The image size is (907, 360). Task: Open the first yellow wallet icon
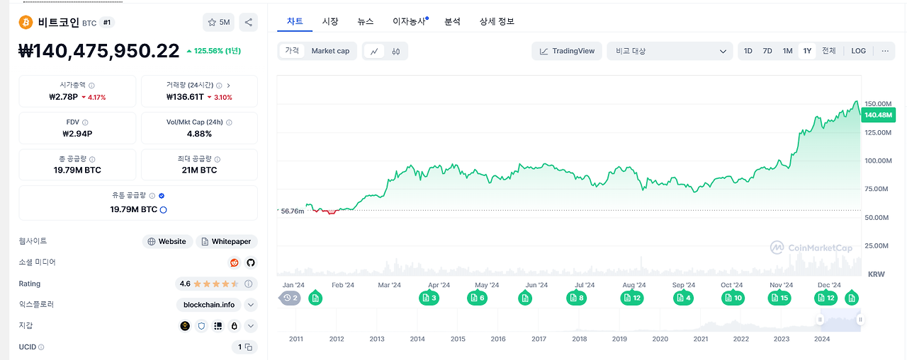185,326
